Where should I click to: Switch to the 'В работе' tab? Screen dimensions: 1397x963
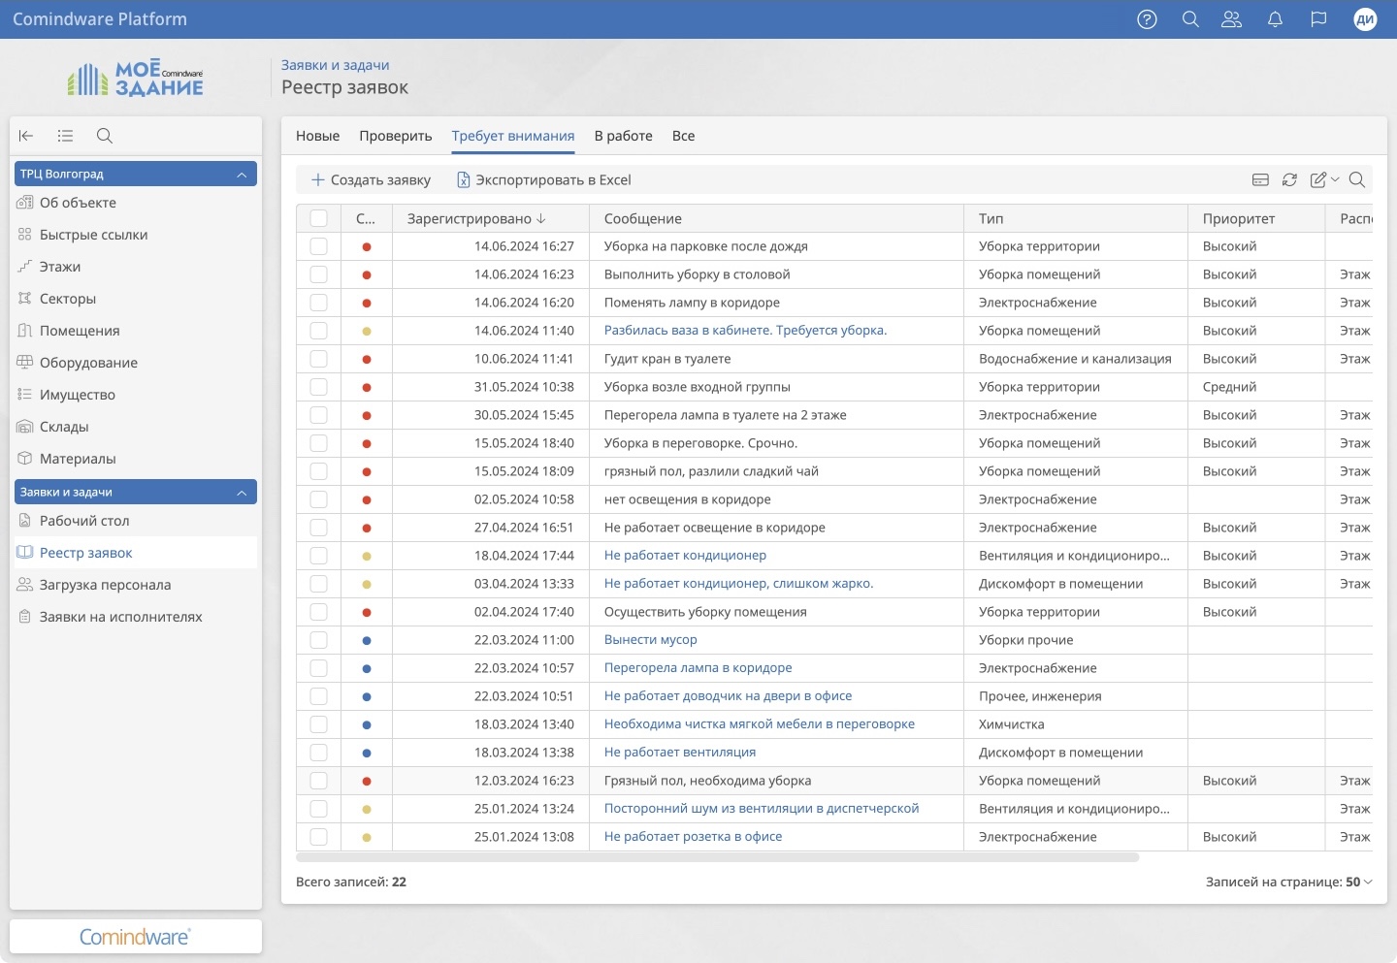click(x=623, y=136)
